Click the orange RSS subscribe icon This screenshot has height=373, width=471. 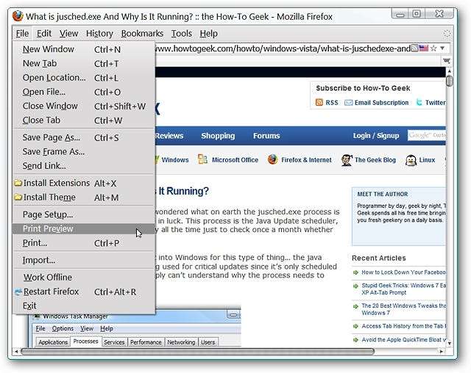click(x=319, y=103)
